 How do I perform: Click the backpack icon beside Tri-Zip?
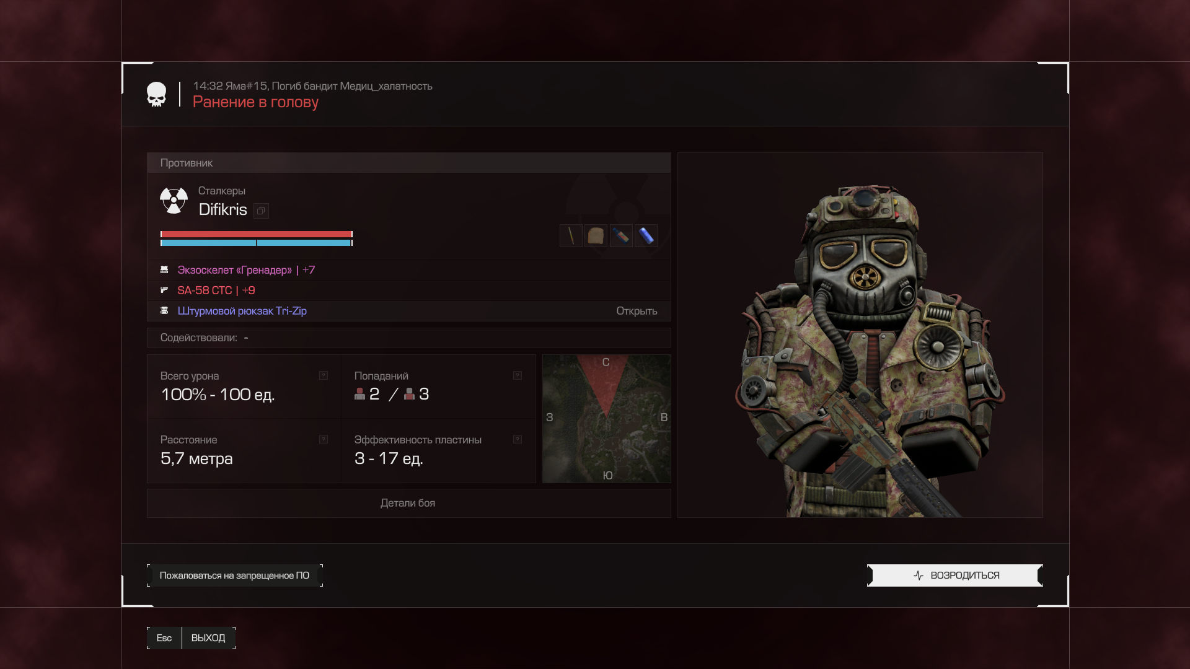[x=164, y=310]
